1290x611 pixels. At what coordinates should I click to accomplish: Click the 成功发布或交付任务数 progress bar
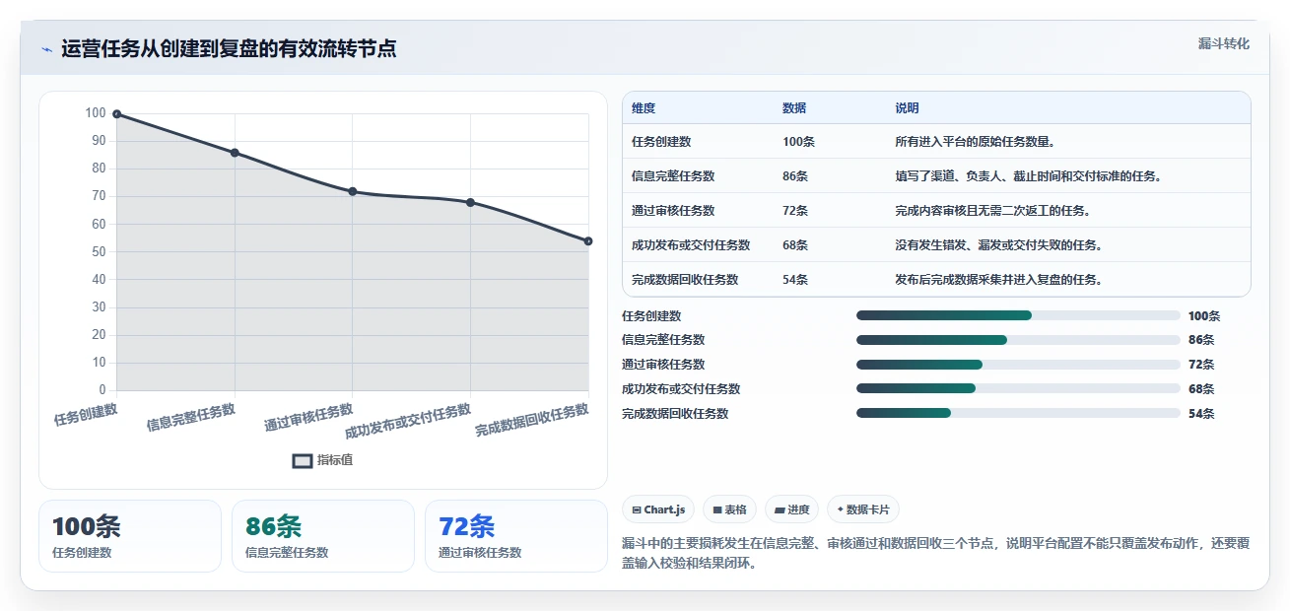tap(1018, 389)
